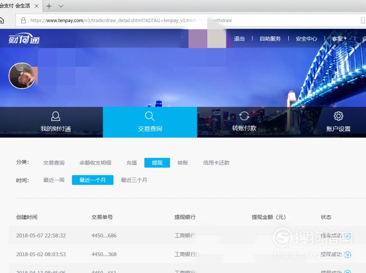The height and width of the screenshot is (273, 366).
Task: Filter by 信用卡还款 category
Action: (x=216, y=163)
